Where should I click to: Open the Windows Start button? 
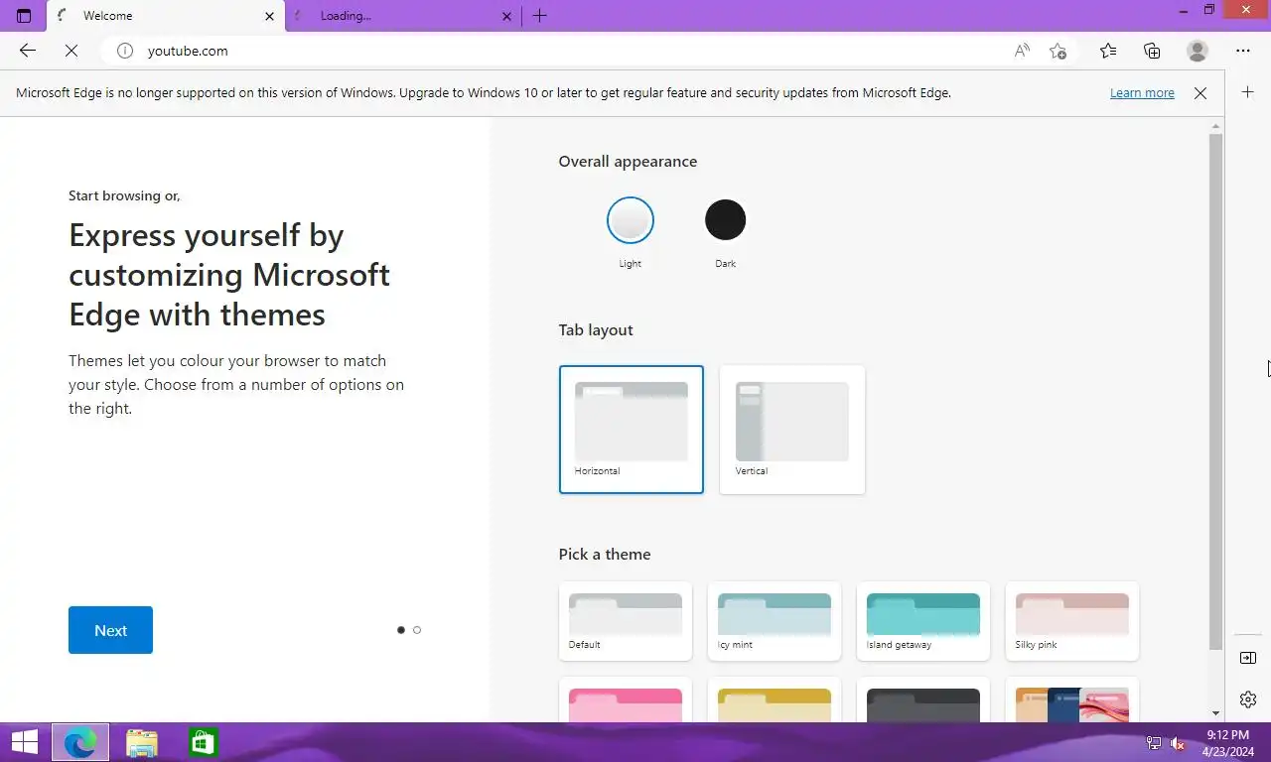[x=24, y=742]
